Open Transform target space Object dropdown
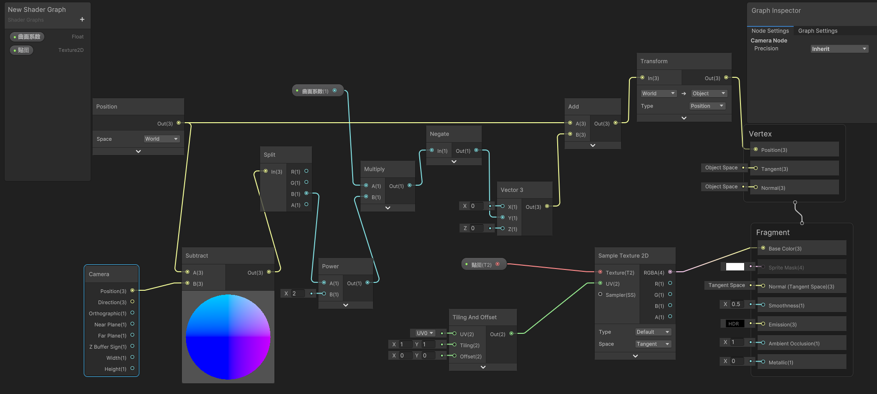877x394 pixels. [x=709, y=94]
